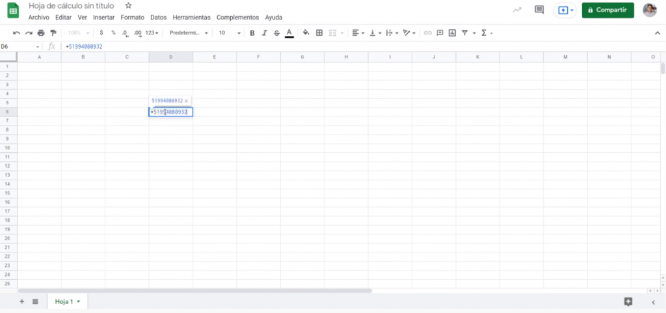666x313 pixels.
Task: Open the font size dropdown
Action: point(230,33)
